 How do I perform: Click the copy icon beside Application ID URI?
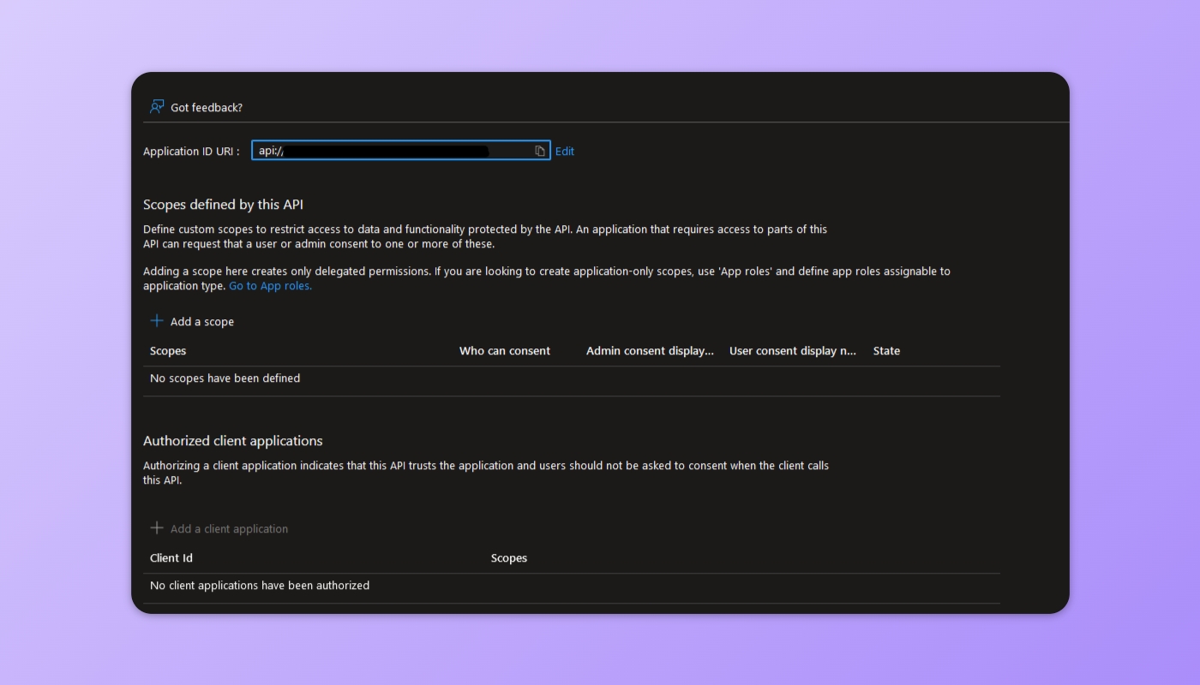[x=538, y=149]
